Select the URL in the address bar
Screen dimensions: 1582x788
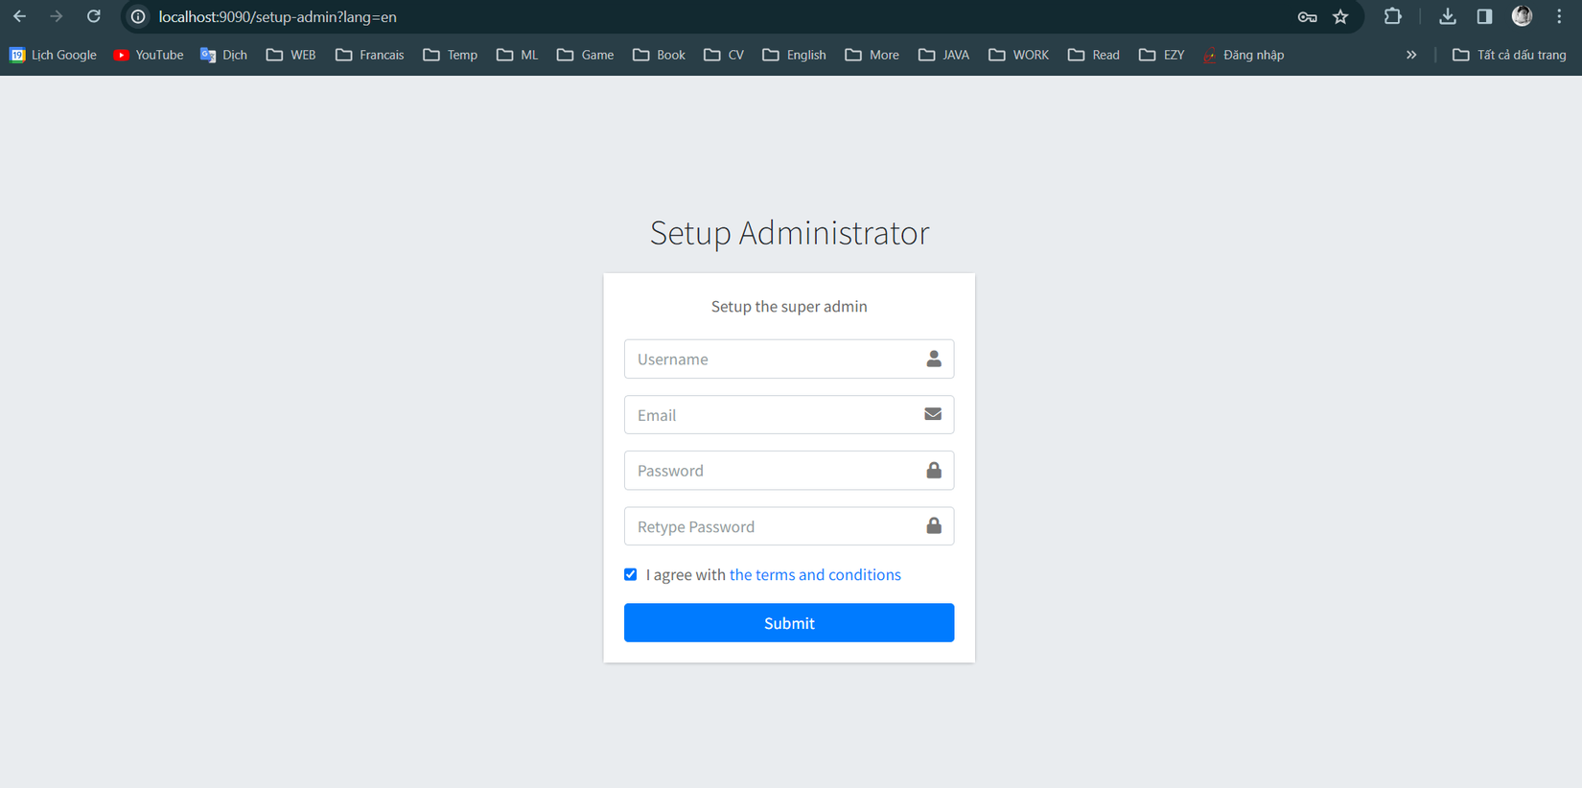pyautogui.click(x=277, y=16)
